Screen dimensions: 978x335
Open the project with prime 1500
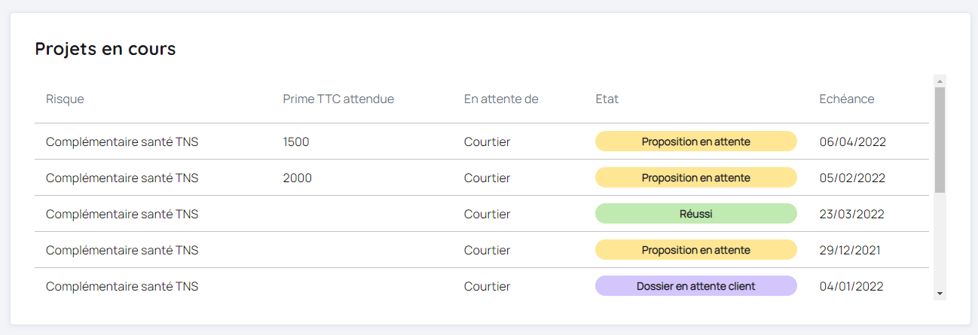296,142
